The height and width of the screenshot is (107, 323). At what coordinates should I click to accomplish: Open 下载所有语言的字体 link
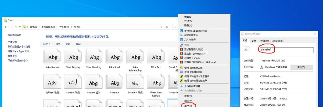click(18, 60)
